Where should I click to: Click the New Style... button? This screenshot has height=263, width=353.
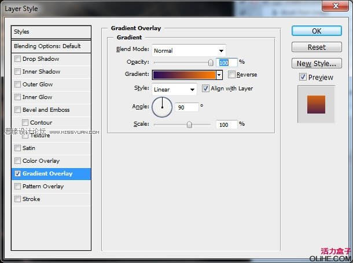[317, 64]
